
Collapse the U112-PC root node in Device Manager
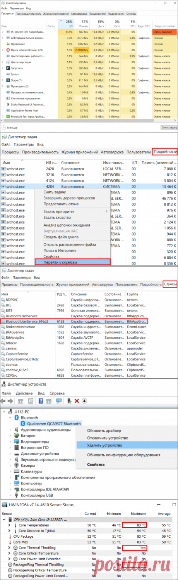(4, 412)
